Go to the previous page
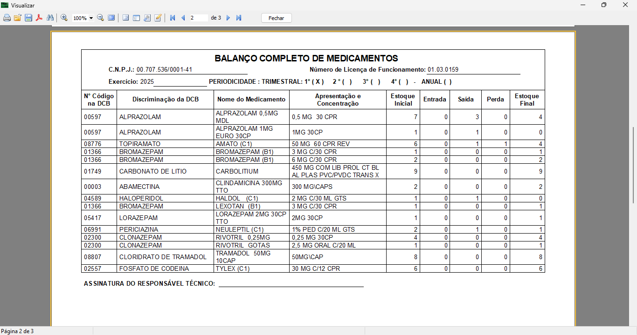Viewport: 637px width, 335px height. tap(183, 18)
